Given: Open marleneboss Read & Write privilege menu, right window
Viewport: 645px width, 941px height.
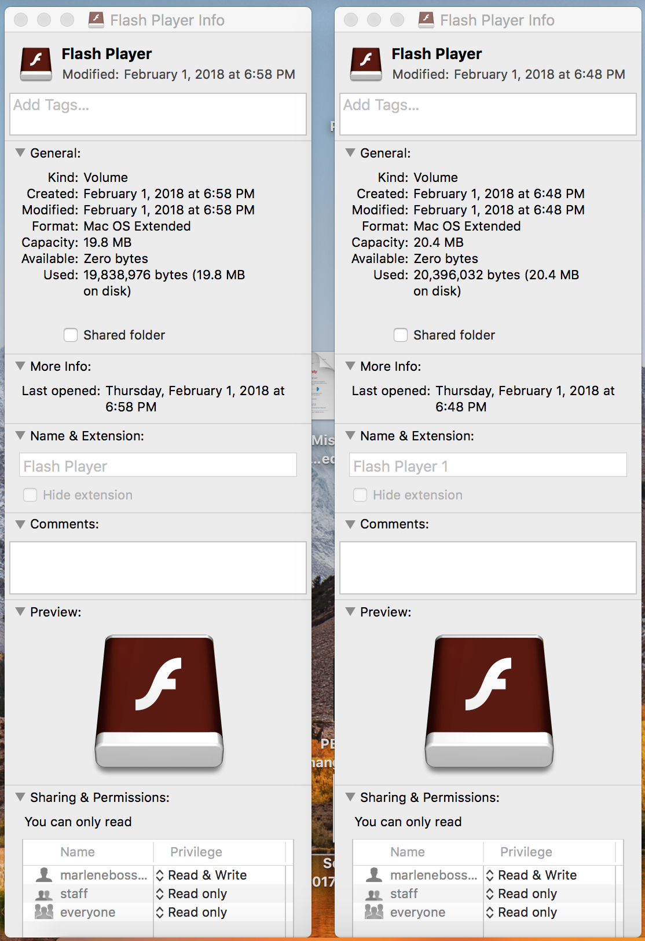Looking at the screenshot, I should [x=532, y=875].
